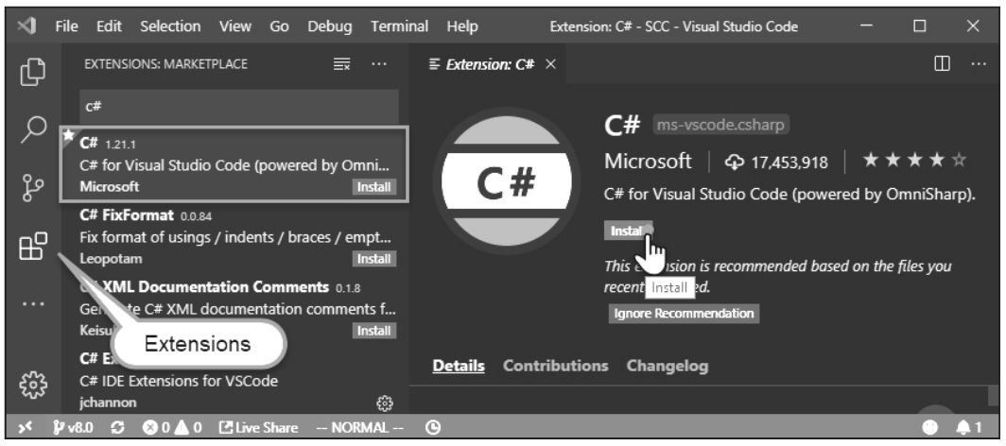Screen dimensions: 1006x446
Task: Click the split editor icon
Action: (942, 64)
